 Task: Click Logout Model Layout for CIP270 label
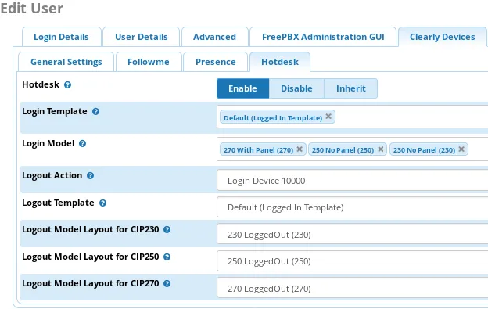(90, 283)
